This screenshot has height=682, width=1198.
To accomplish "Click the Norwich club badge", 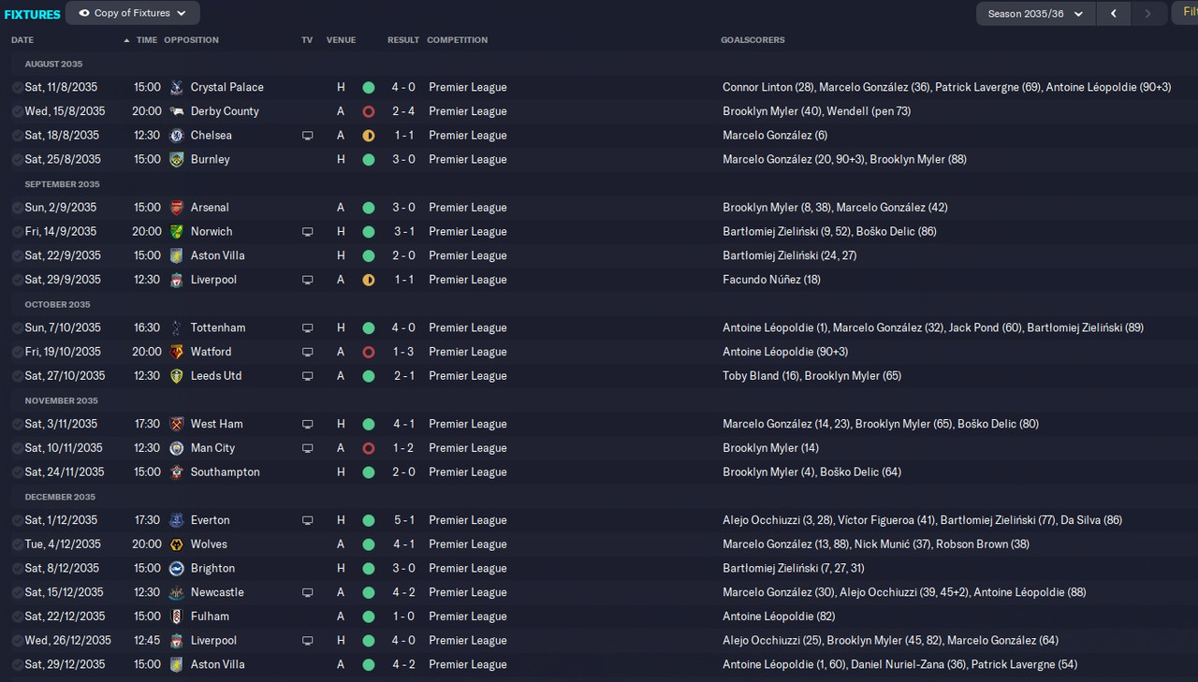I will click(177, 231).
